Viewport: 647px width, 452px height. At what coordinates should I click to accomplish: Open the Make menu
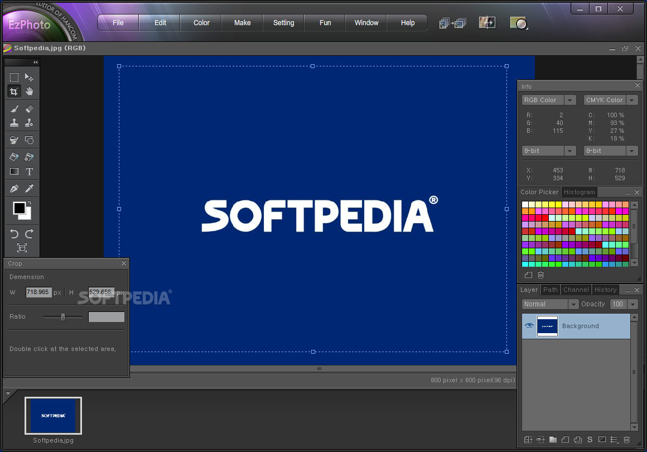pyautogui.click(x=242, y=23)
